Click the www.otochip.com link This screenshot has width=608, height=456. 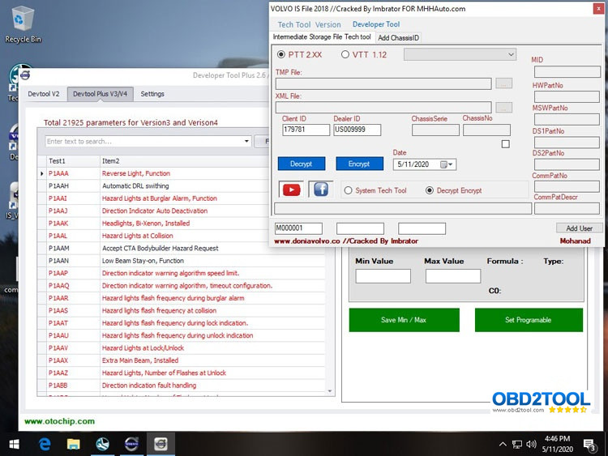click(59, 421)
